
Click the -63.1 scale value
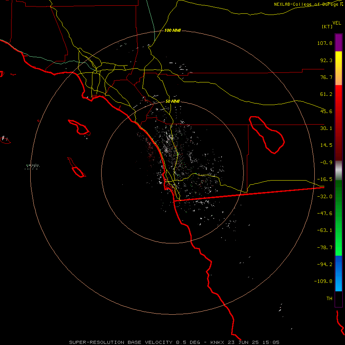(x=325, y=230)
